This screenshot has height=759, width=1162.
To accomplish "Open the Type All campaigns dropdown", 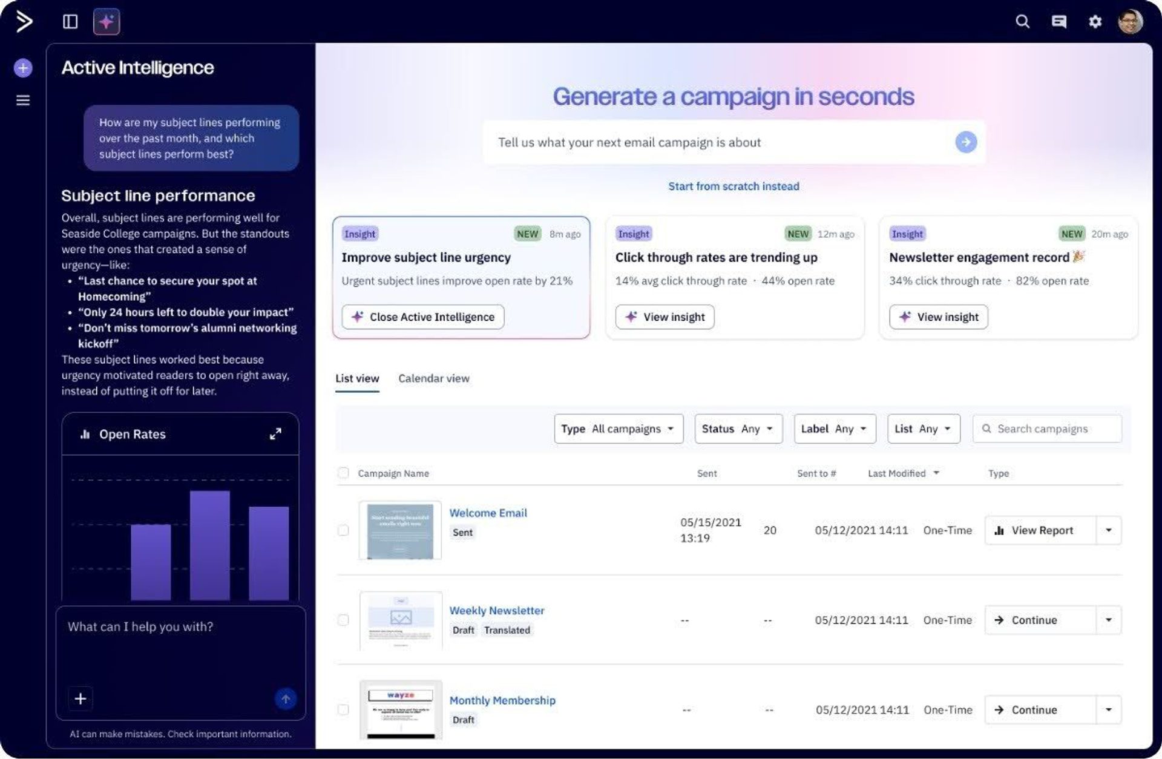I will [x=618, y=429].
